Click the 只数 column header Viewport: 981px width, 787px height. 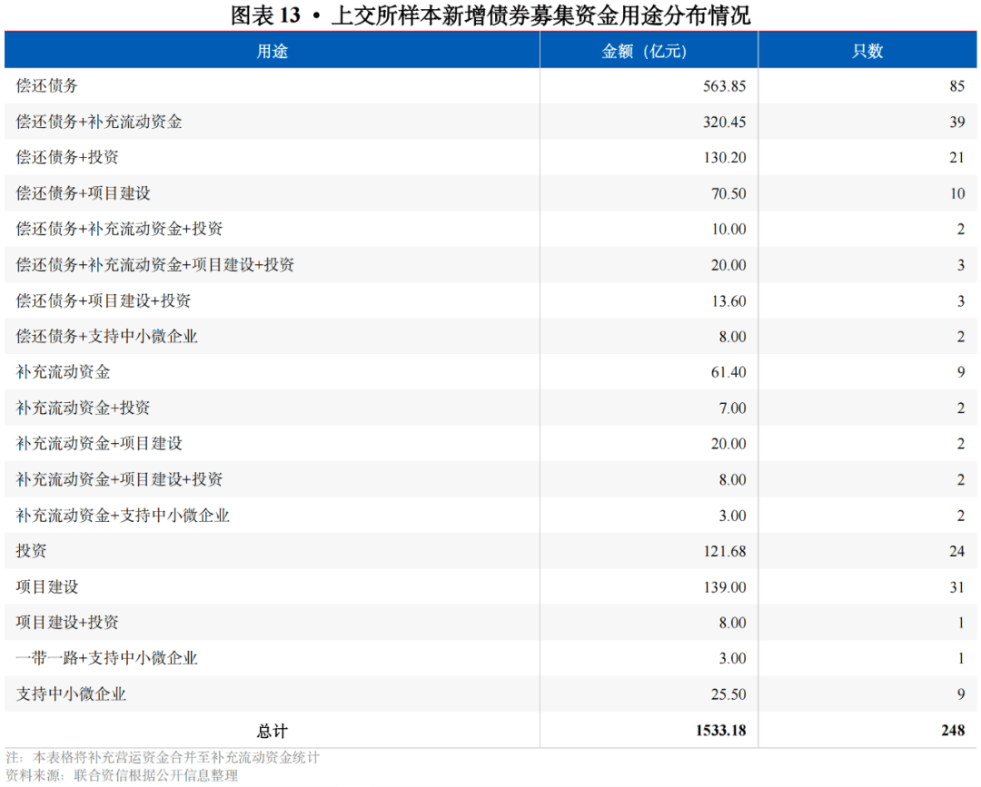867,51
